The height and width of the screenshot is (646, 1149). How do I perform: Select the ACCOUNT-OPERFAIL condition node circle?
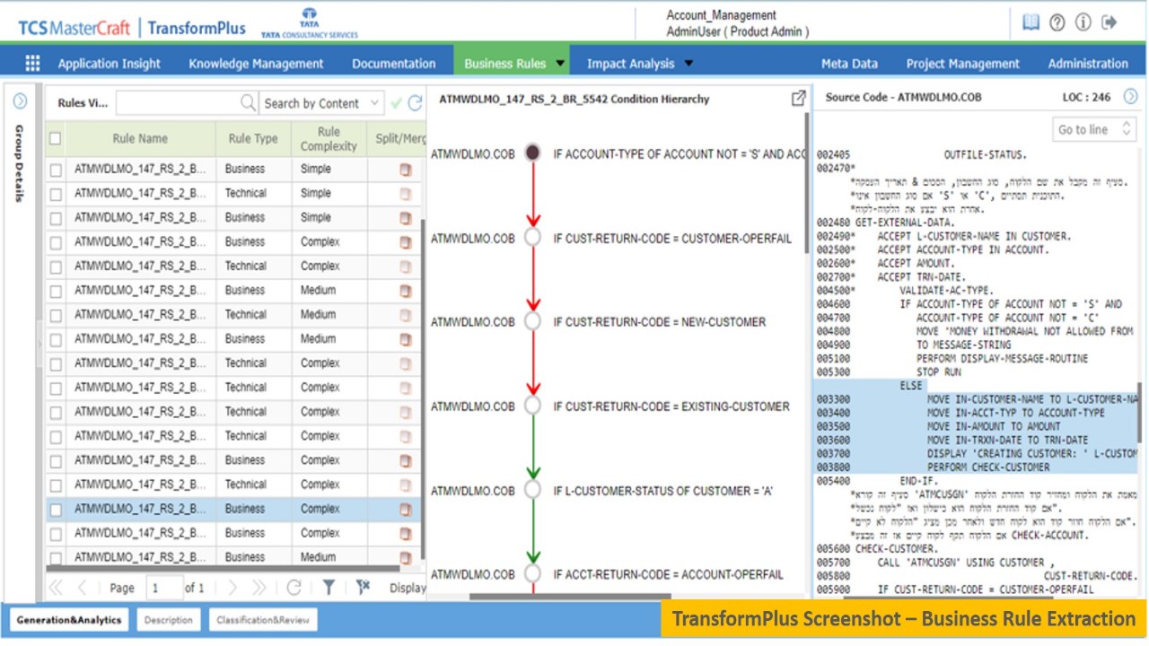click(x=532, y=573)
